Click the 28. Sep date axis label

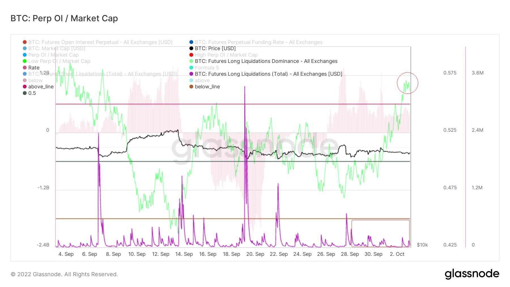click(x=350, y=254)
